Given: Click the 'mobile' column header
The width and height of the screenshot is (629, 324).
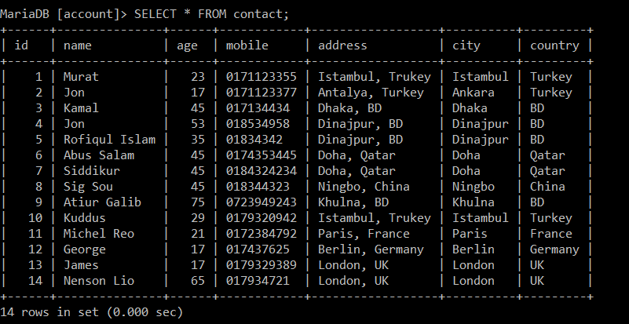Looking at the screenshot, I should pos(247,45).
